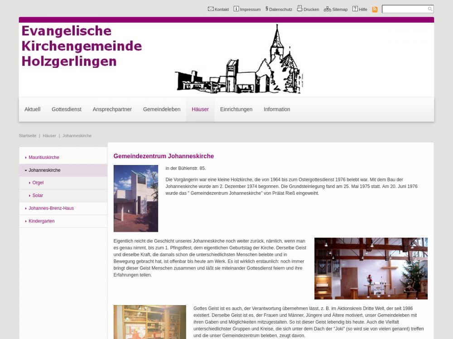Open the Sitemap icon
This screenshot has height=339, width=453.
point(327,9)
